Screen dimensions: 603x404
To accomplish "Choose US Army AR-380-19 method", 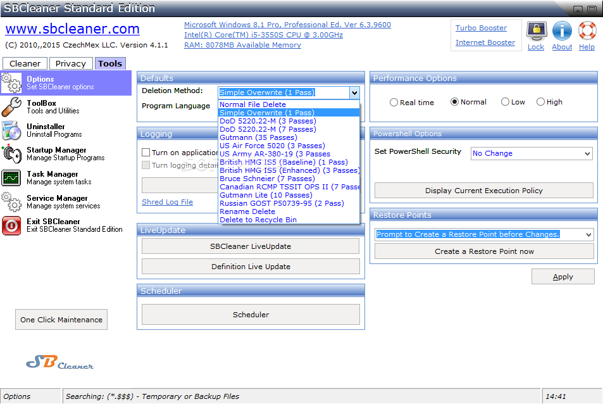I will [289, 154].
